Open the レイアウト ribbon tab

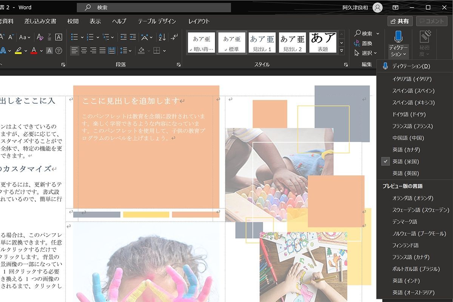pos(199,21)
